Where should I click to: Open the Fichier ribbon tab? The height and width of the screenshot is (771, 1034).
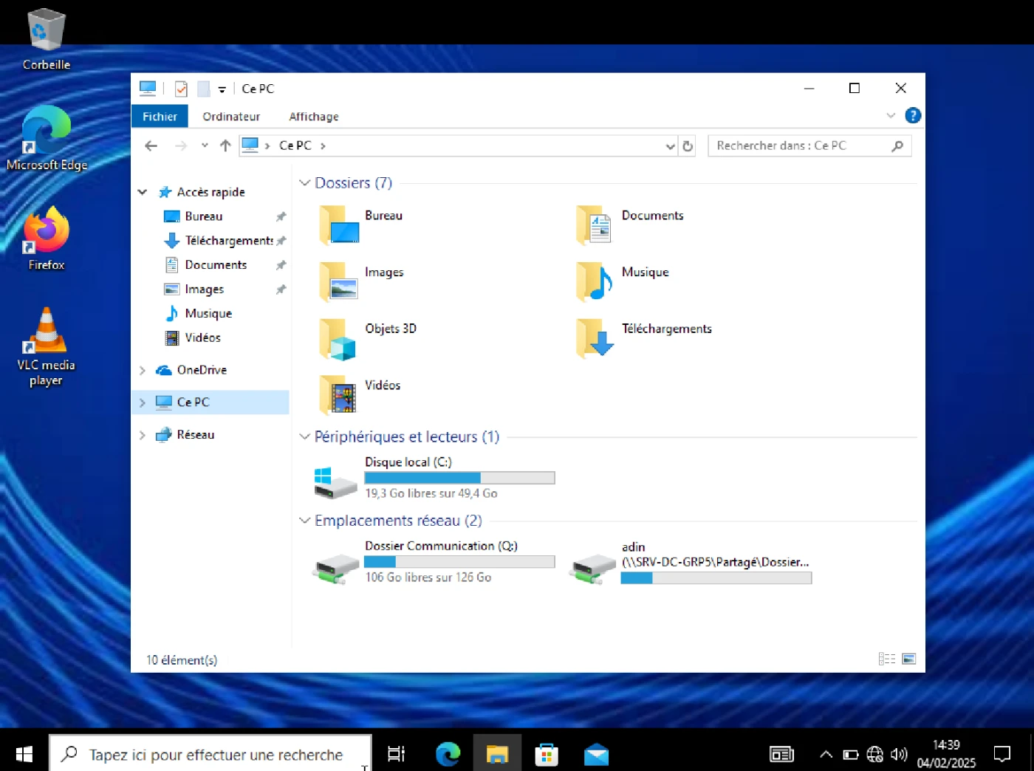[160, 117]
